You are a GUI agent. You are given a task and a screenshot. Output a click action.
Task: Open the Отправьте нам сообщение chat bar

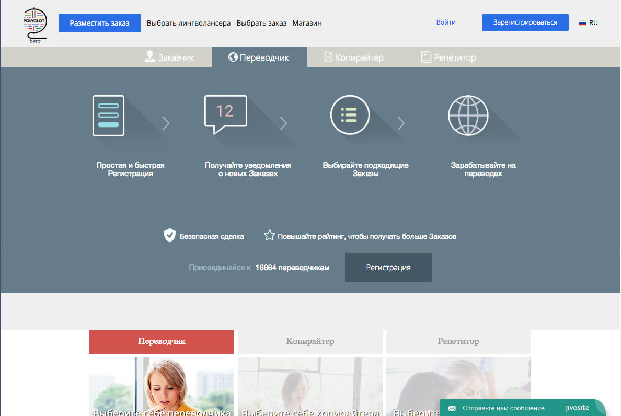pyautogui.click(x=522, y=408)
